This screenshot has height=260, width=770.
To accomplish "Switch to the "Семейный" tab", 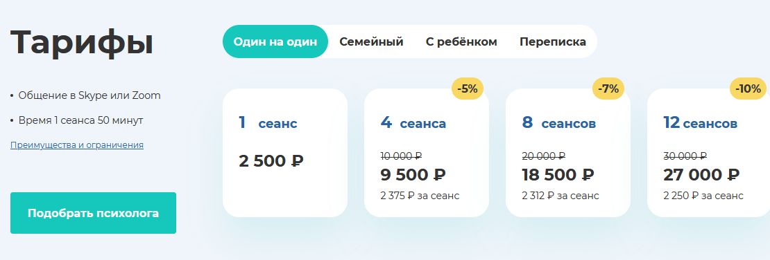I will (371, 41).
